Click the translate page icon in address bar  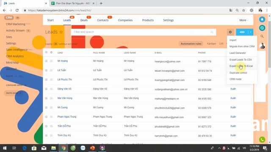[231, 10]
